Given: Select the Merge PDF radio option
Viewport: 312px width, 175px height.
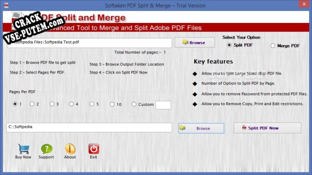Looking at the screenshot, I should pyautogui.click(x=273, y=46).
